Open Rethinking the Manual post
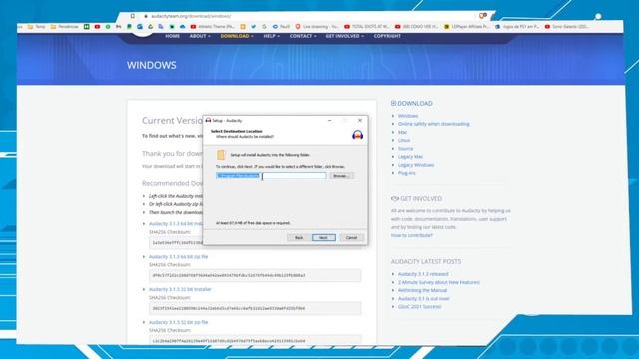 tap(422, 290)
